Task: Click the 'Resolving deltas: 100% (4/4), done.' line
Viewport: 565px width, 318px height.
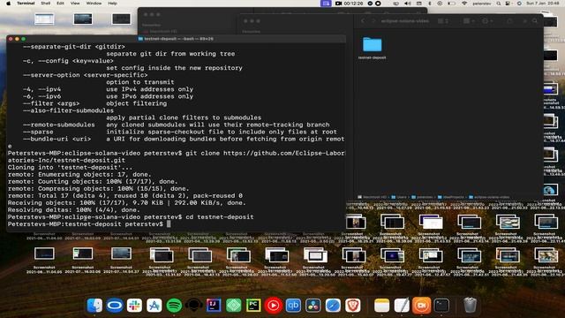Action: coord(74,210)
